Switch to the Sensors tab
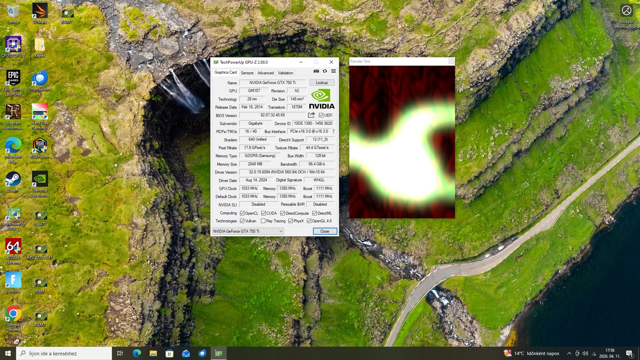Viewport: 640px width, 360px height. (x=247, y=73)
